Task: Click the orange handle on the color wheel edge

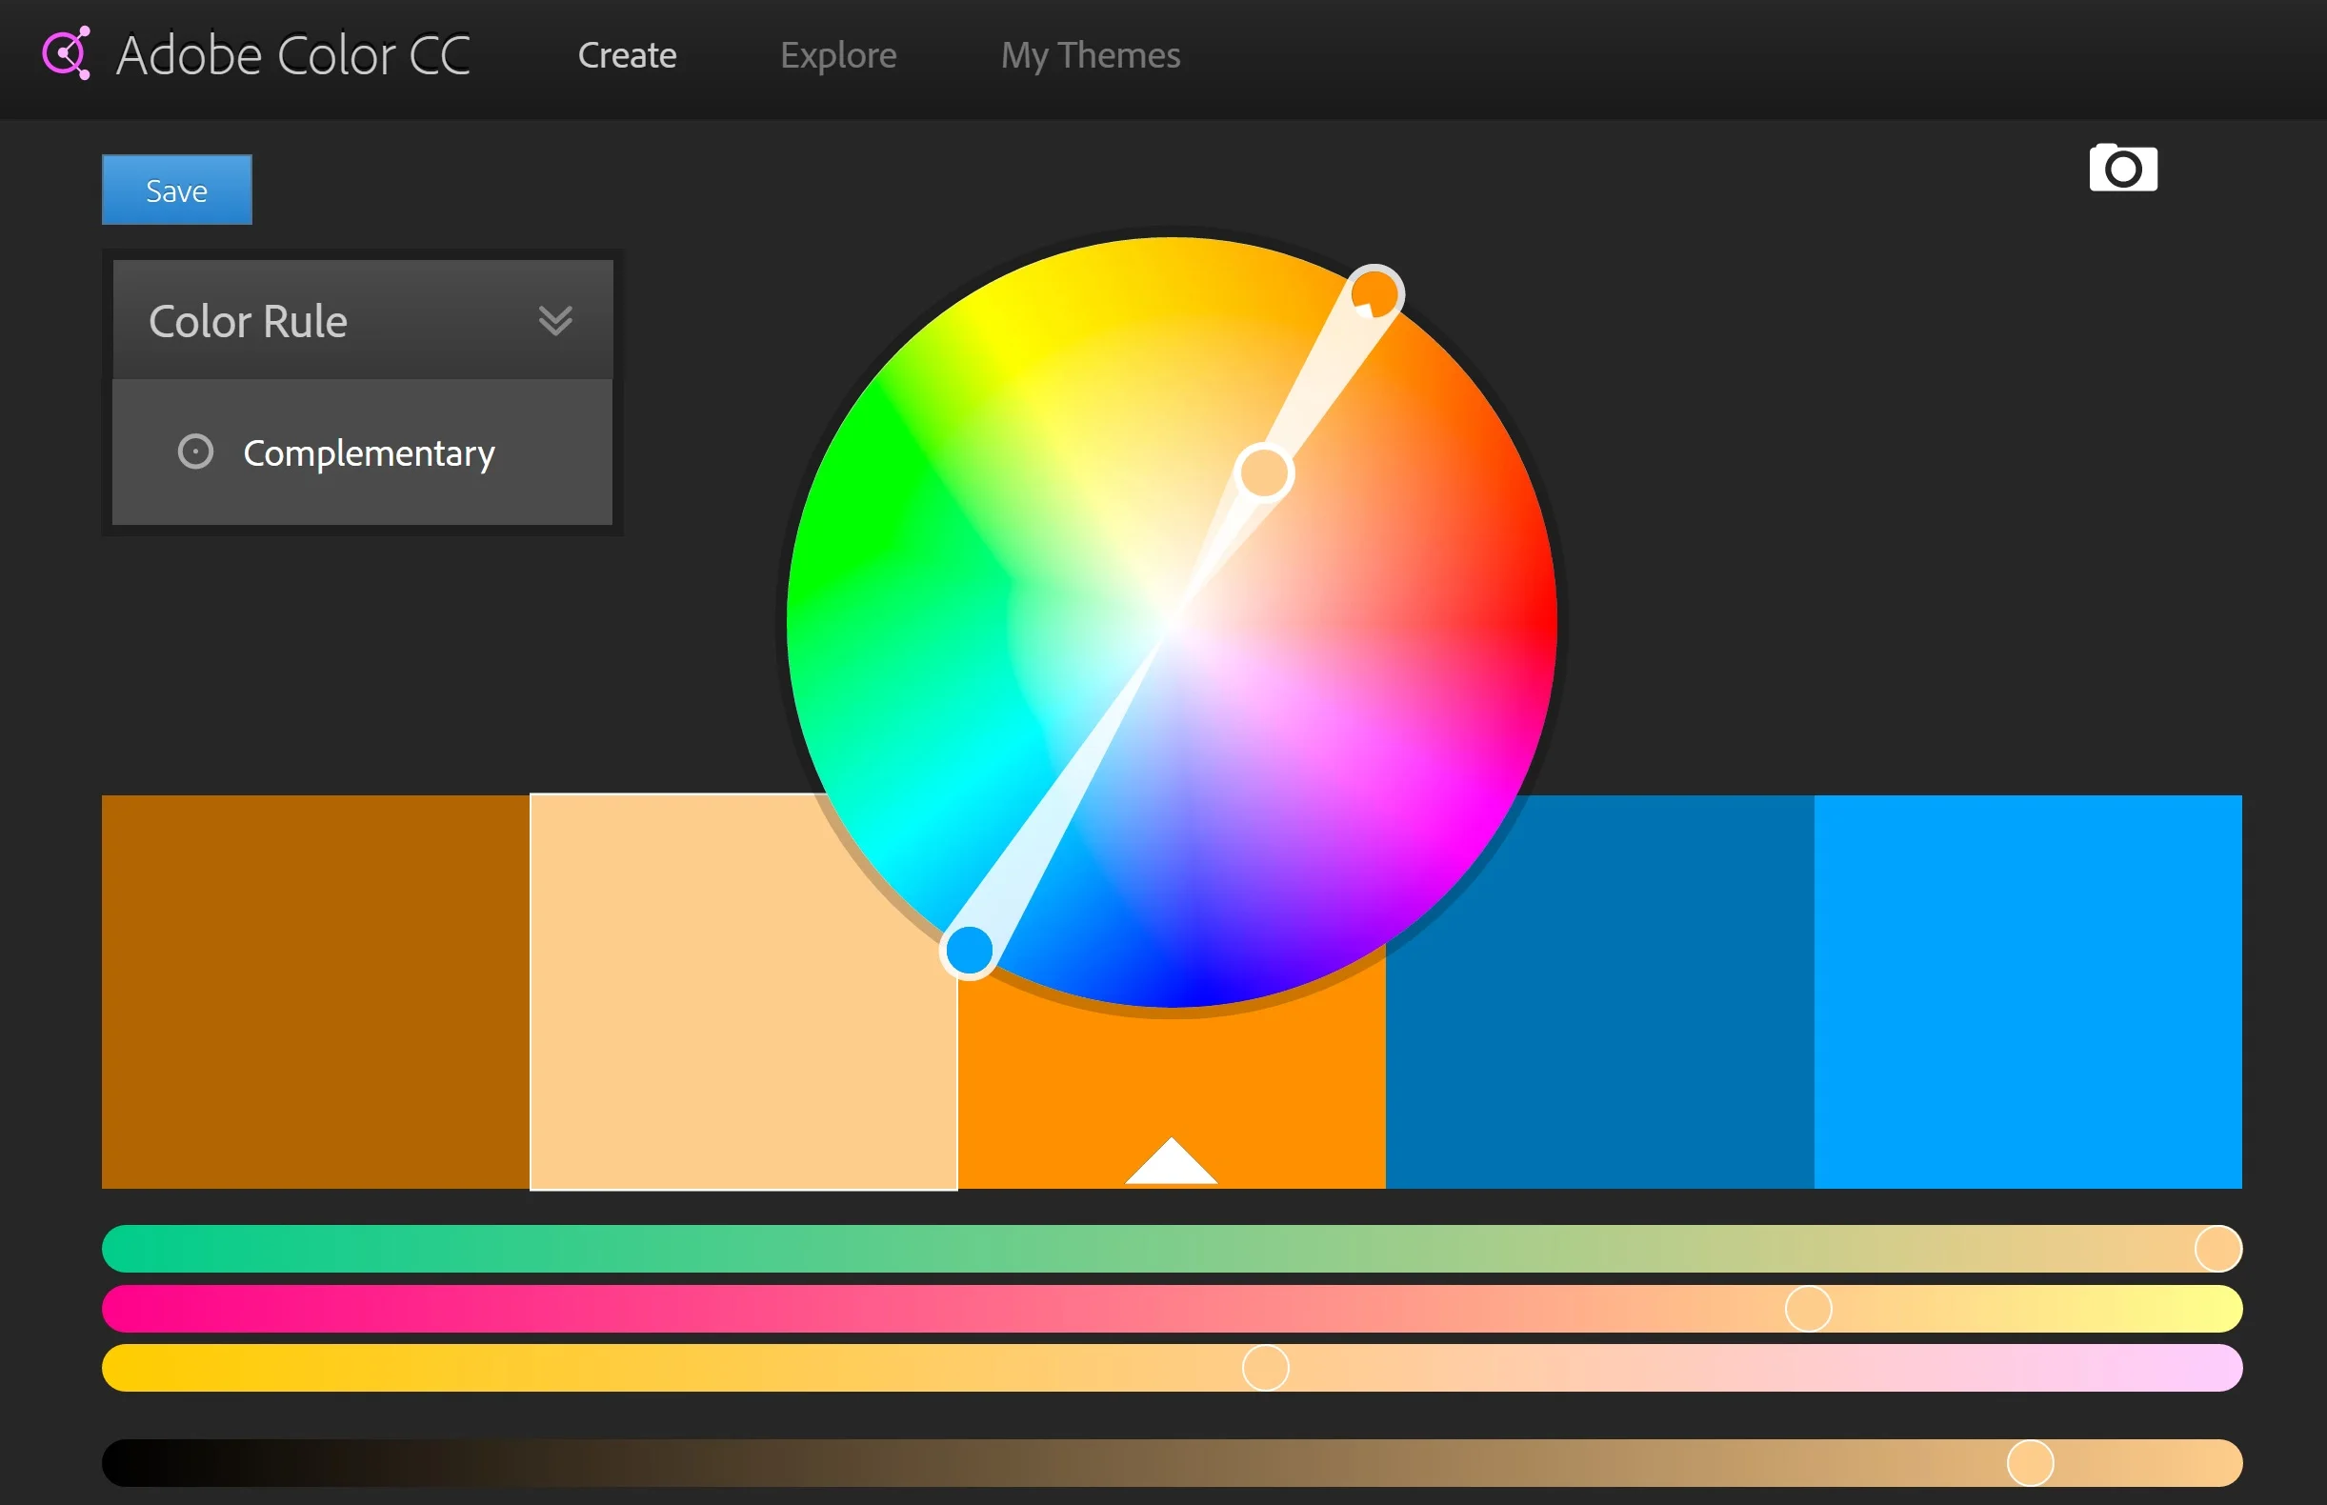Action: pos(1374,293)
